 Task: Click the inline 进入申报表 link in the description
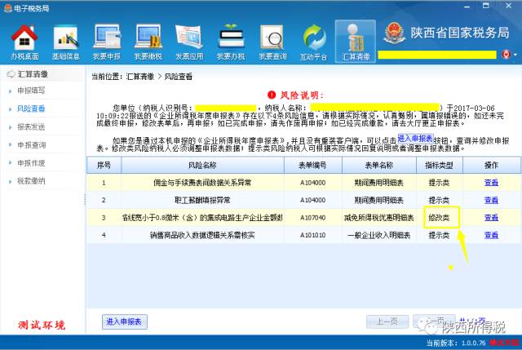pyautogui.click(x=415, y=138)
